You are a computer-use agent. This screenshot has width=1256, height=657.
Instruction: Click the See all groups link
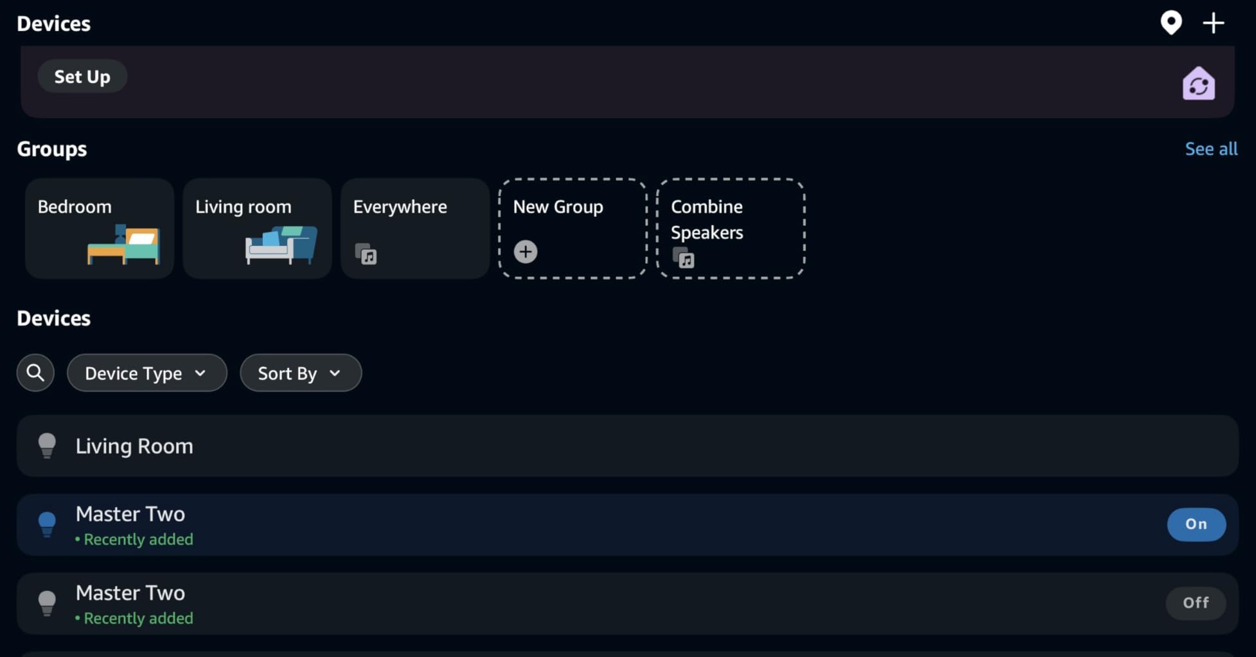1210,149
